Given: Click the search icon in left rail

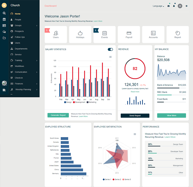Looking at the screenshot, I should (x=4, y=13).
